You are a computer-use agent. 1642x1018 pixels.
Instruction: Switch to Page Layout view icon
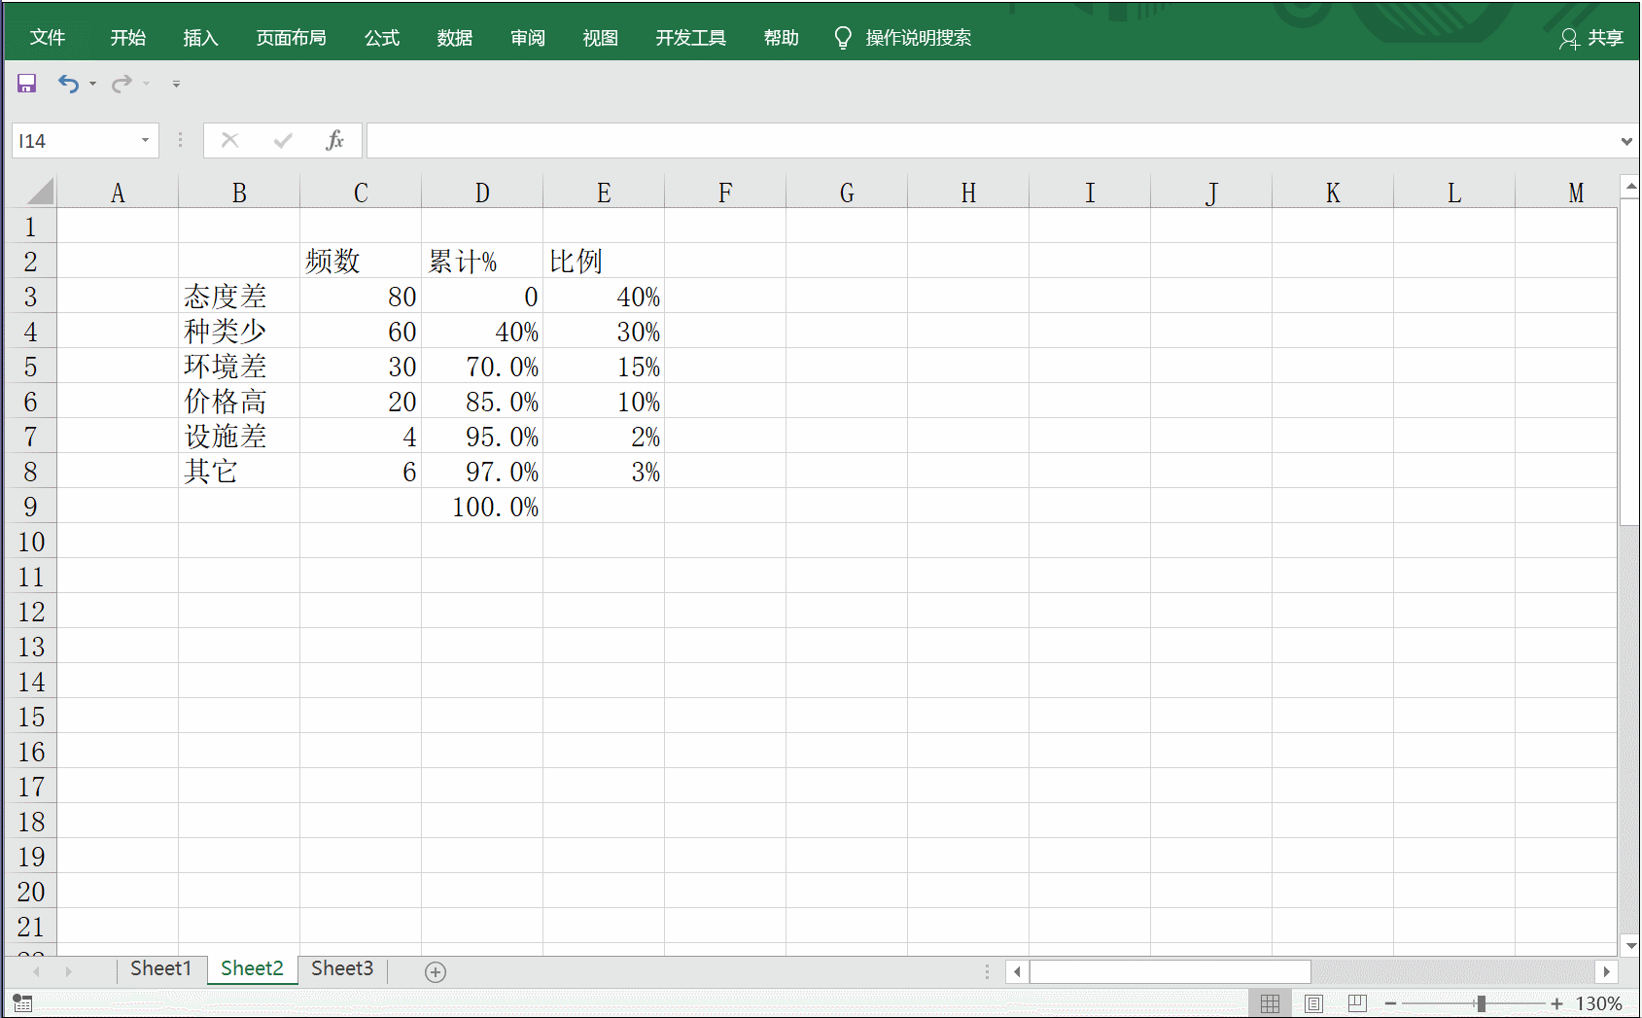[1313, 1003]
